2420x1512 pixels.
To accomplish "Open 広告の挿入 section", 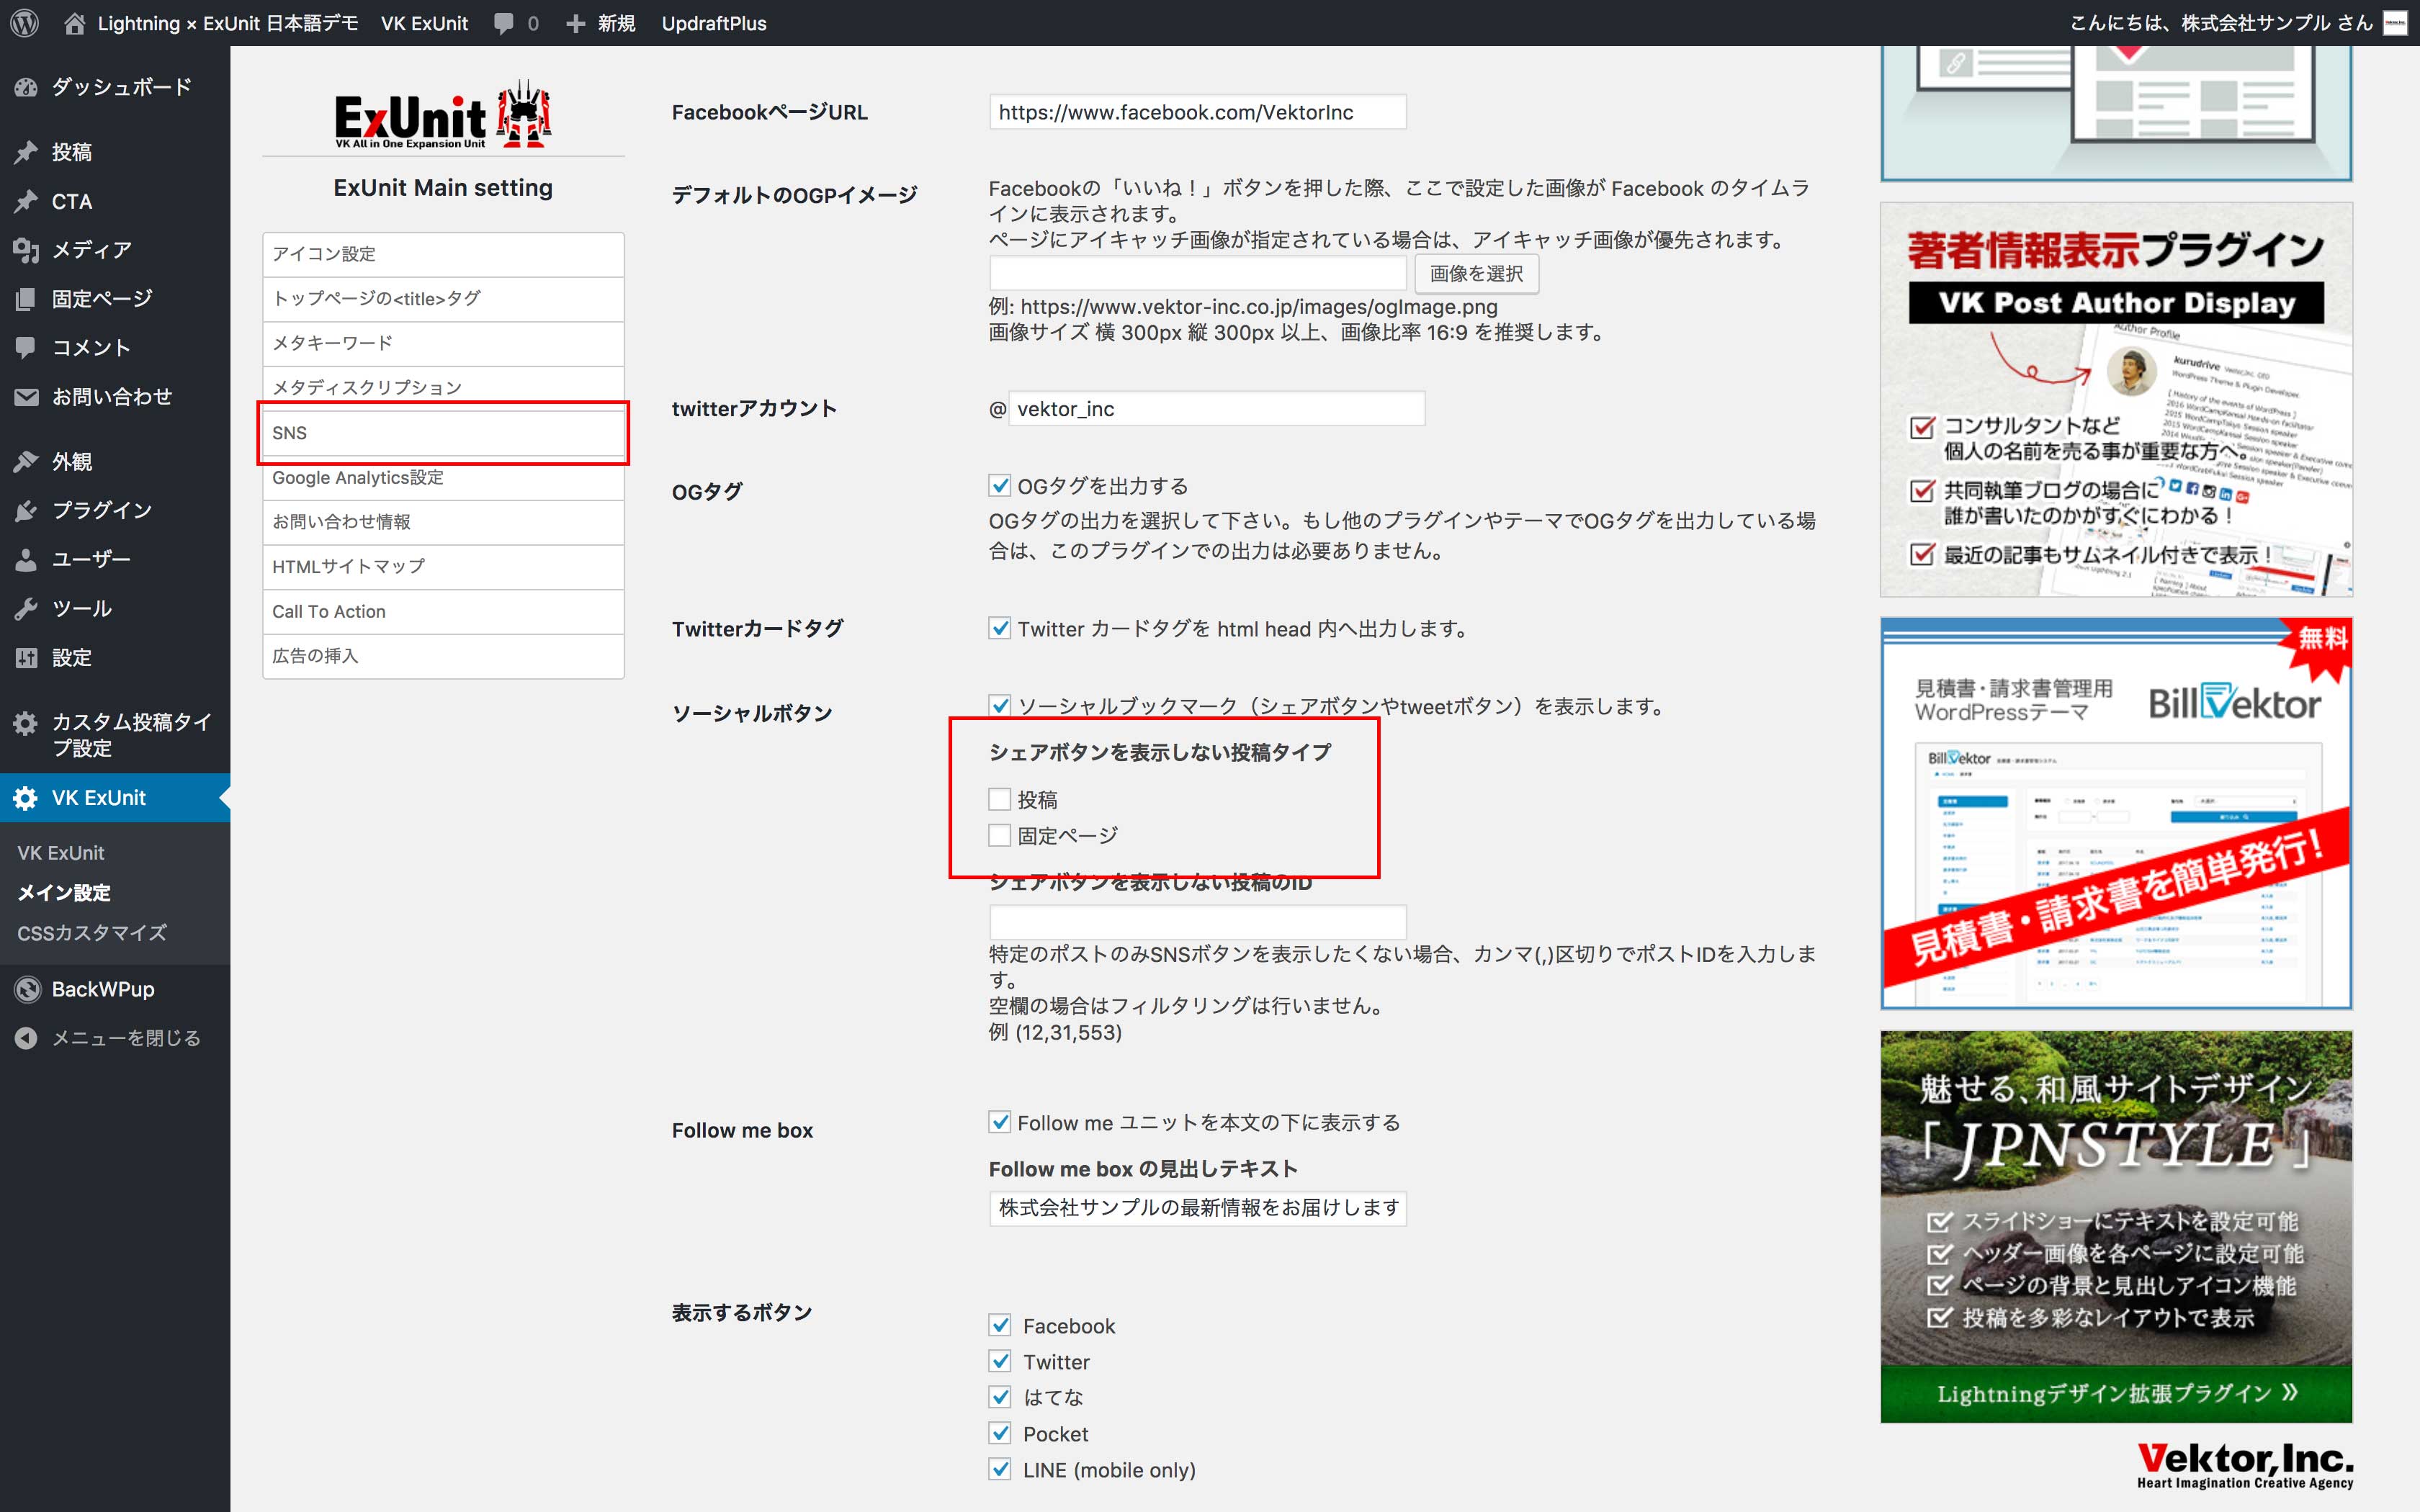I will coord(443,656).
